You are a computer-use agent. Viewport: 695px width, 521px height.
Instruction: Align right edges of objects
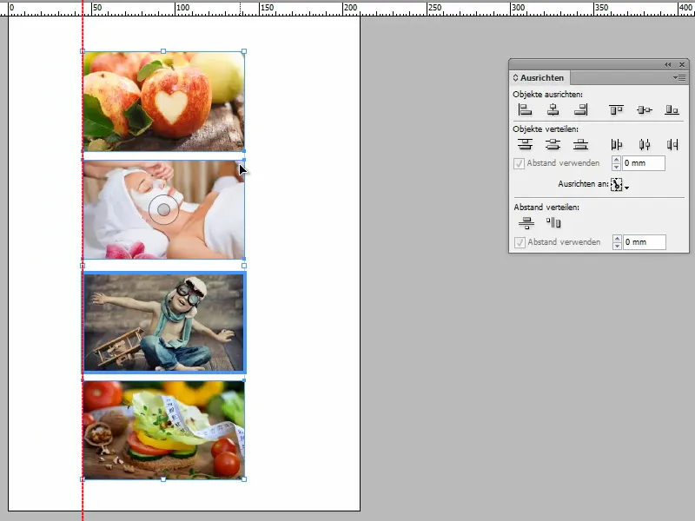(x=580, y=109)
